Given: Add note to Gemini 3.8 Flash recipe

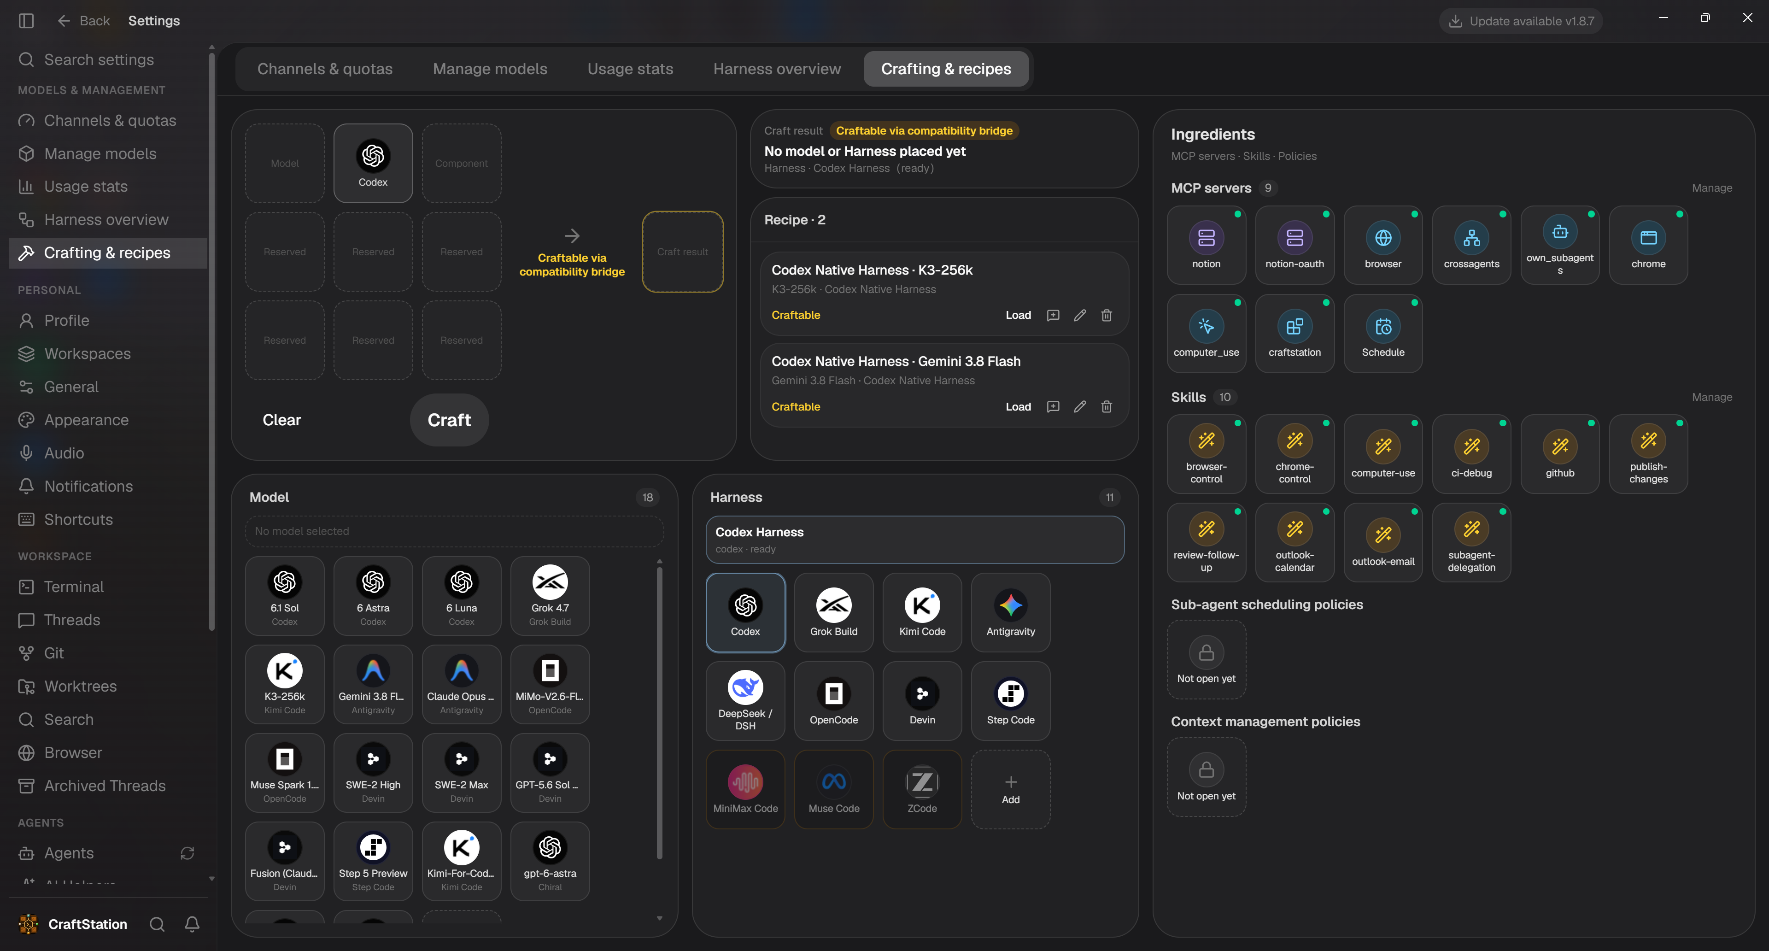Looking at the screenshot, I should 1053,406.
